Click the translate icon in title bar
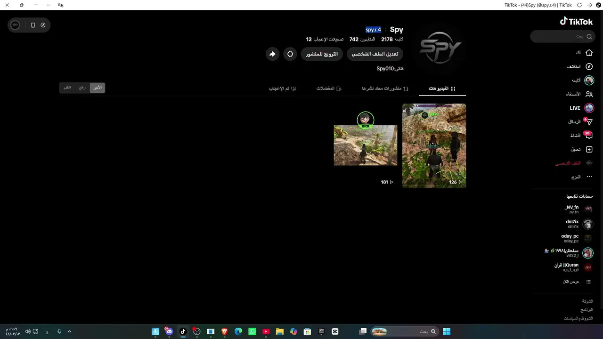Screen dimensions: 603x339 pos(60,5)
